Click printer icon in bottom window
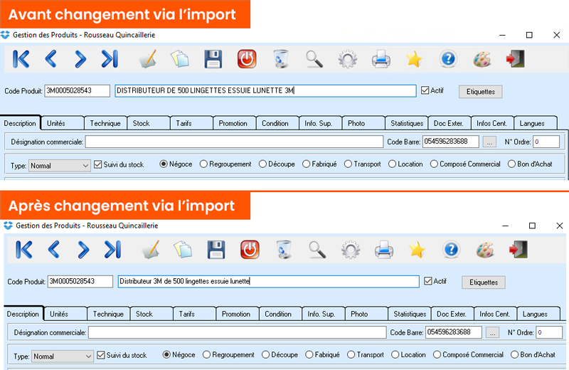 click(384, 250)
